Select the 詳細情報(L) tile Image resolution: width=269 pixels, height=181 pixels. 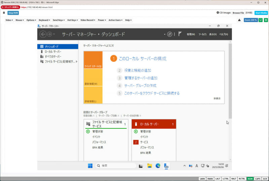coord(93,95)
